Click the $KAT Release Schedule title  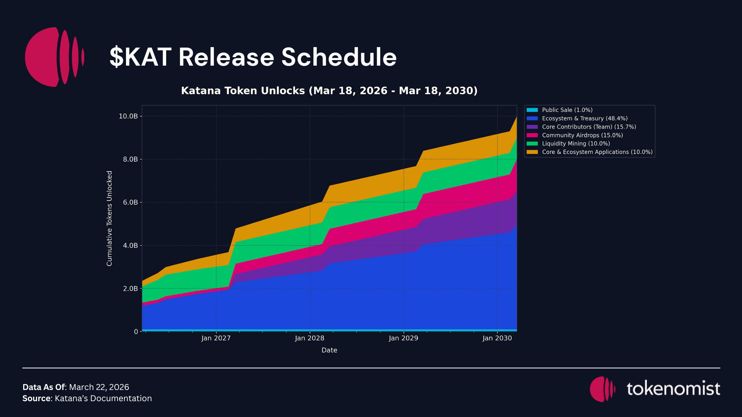(x=253, y=57)
